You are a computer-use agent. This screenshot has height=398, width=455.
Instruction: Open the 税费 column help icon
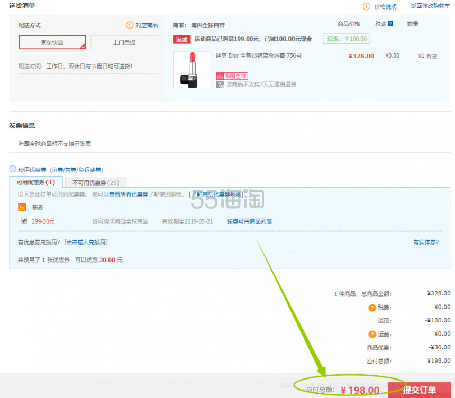pos(390,24)
